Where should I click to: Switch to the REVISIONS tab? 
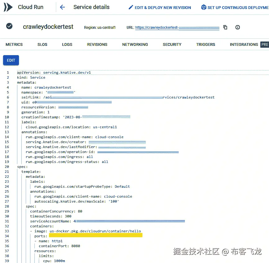pyautogui.click(x=97, y=44)
